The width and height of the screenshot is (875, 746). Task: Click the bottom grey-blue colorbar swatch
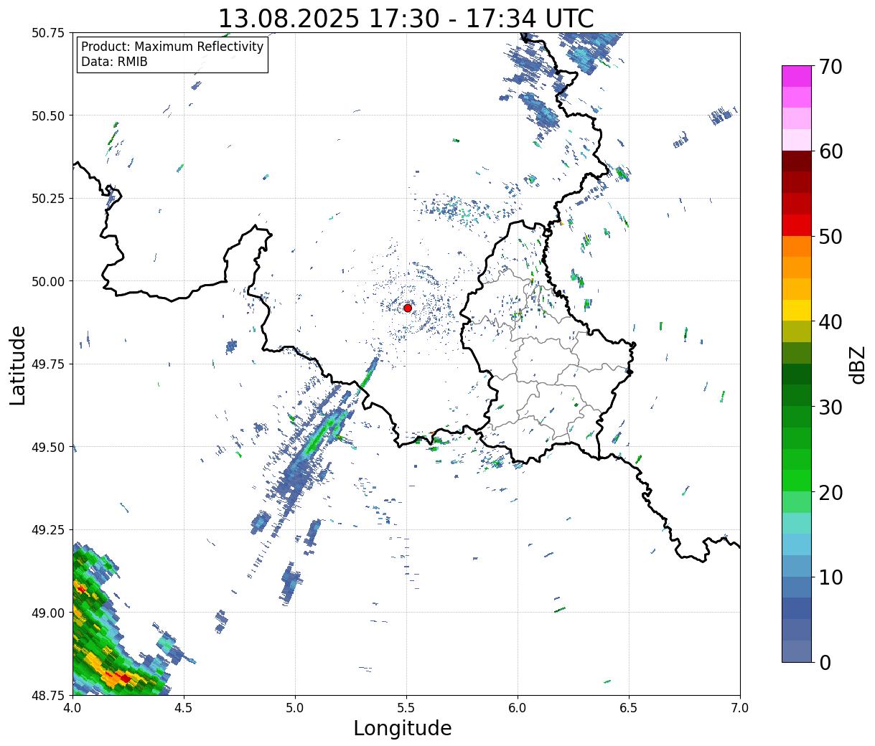pyautogui.click(x=797, y=651)
